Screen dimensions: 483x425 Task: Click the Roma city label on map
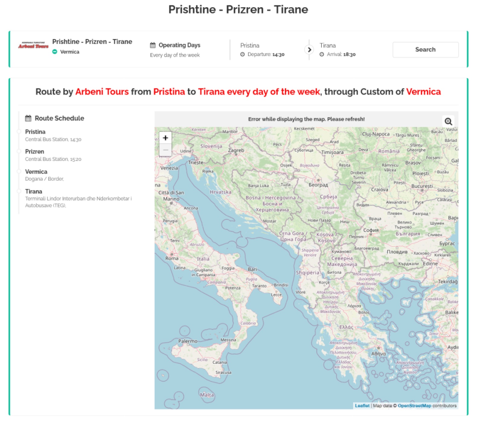pos(172,258)
